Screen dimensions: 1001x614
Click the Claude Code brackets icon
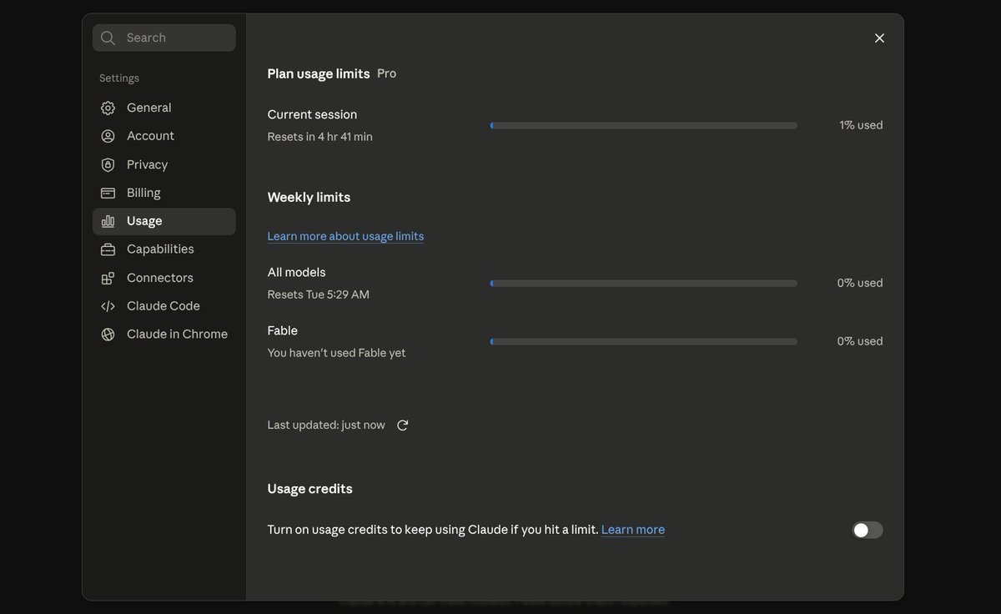108,306
